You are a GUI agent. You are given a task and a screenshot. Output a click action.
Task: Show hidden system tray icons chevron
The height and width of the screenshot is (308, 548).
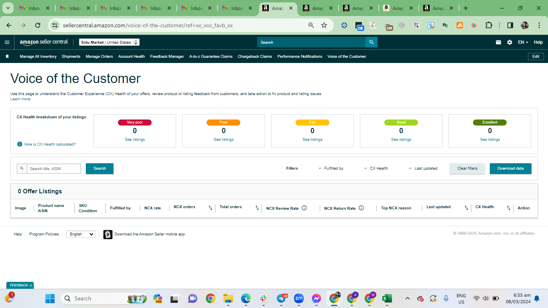[x=408, y=298]
